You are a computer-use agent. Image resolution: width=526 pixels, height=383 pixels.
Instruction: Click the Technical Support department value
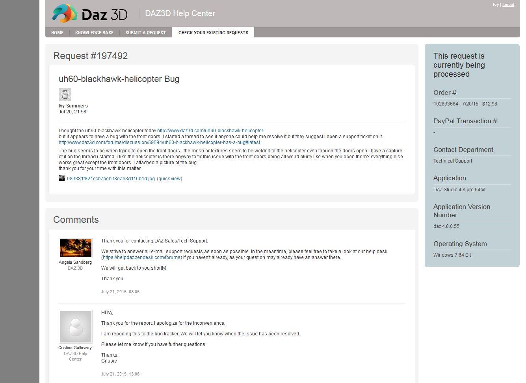(453, 161)
